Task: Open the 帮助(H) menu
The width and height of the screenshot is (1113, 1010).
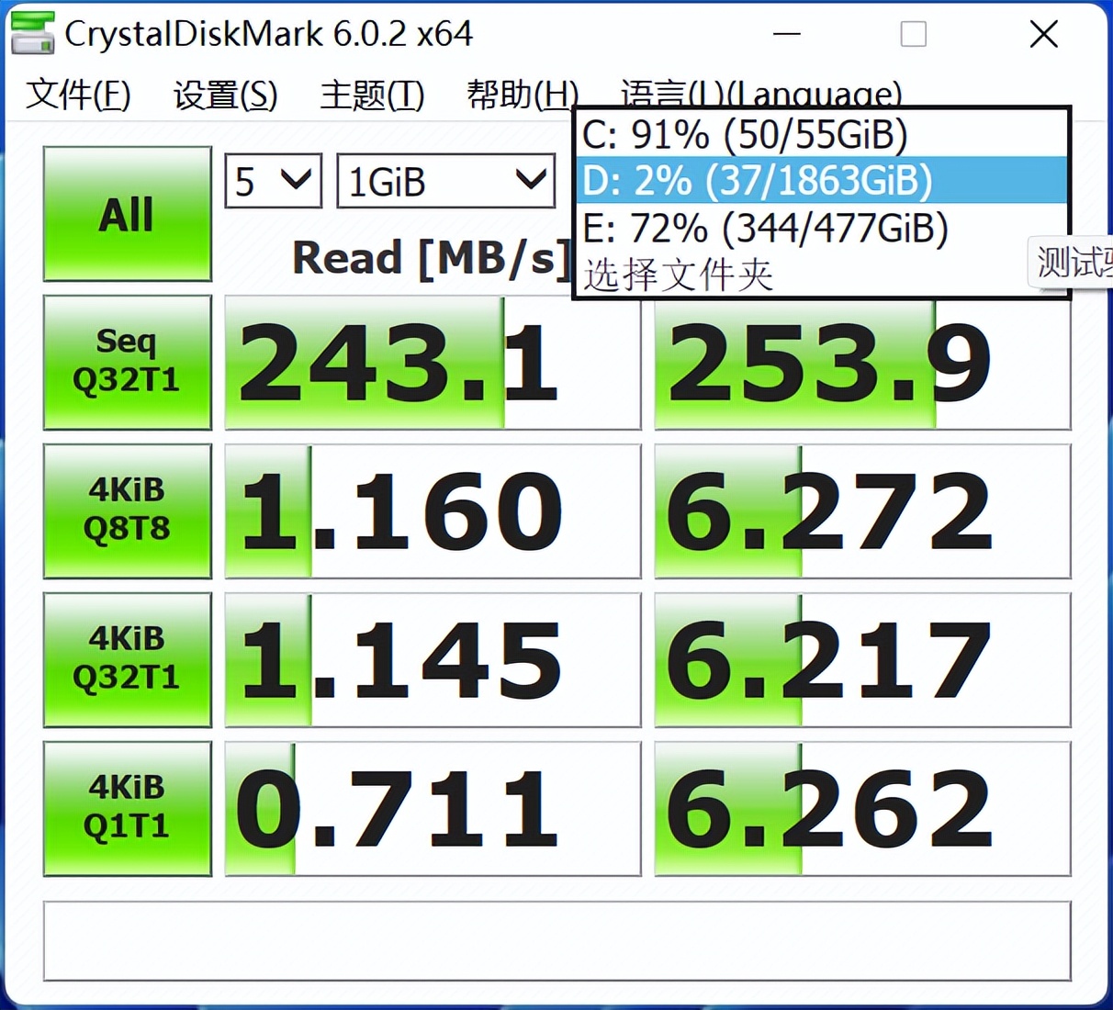Action: click(523, 95)
